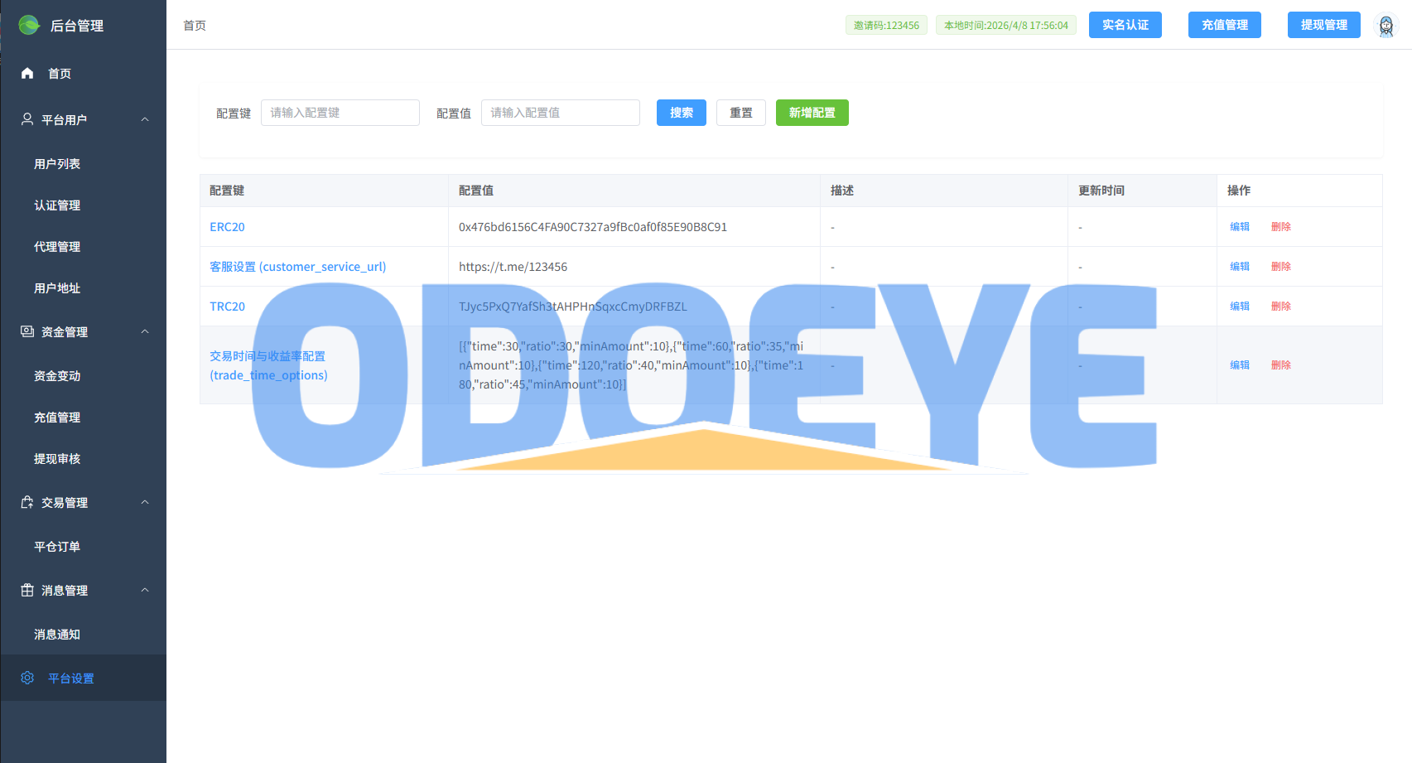Click the user icon beside 平台用户
Image resolution: width=1412 pixels, height=763 pixels.
pyautogui.click(x=27, y=119)
